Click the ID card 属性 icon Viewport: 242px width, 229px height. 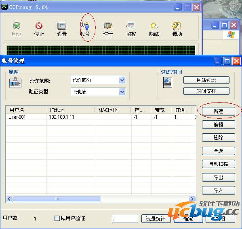(x=15, y=83)
